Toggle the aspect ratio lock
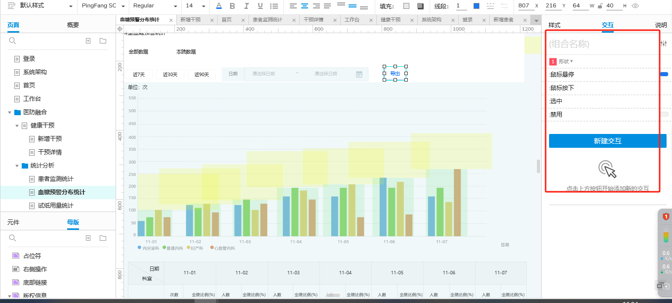The height and width of the screenshot is (303, 672). [600, 6]
